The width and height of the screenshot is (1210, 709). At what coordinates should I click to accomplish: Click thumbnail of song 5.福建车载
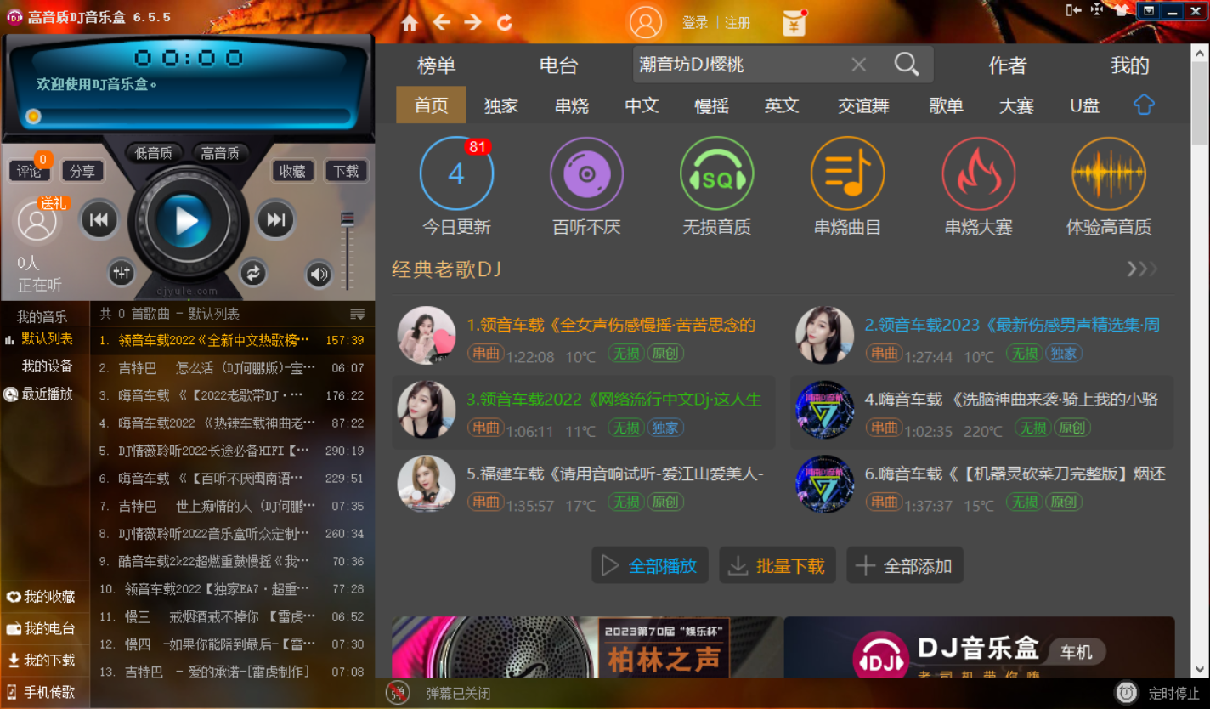tap(427, 485)
